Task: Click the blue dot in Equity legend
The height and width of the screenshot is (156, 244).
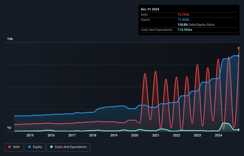Action: 29,147
